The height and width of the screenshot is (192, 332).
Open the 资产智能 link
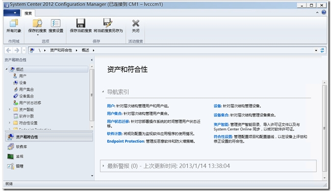click(x=221, y=125)
